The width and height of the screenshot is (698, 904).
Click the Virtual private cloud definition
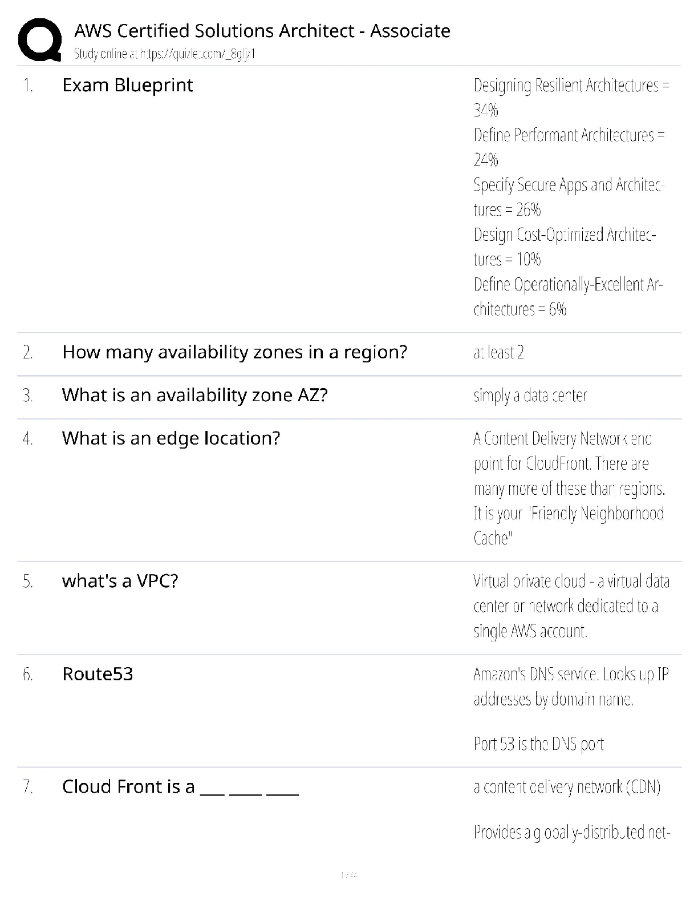571,606
